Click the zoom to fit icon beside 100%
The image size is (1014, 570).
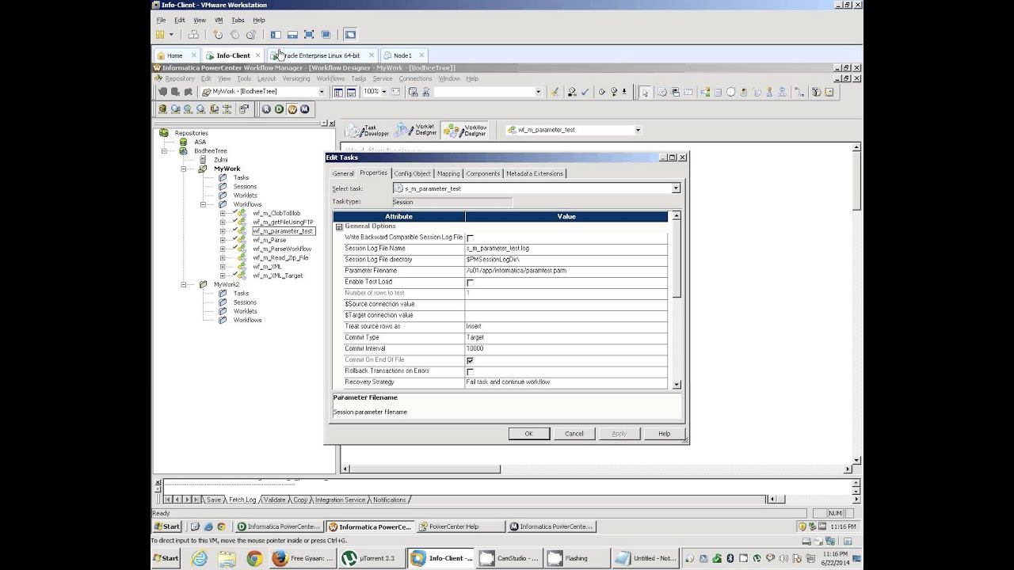[395, 92]
